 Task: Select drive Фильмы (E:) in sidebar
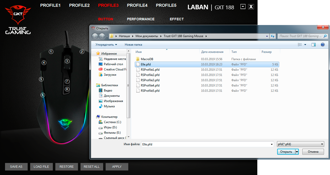(x=109, y=133)
